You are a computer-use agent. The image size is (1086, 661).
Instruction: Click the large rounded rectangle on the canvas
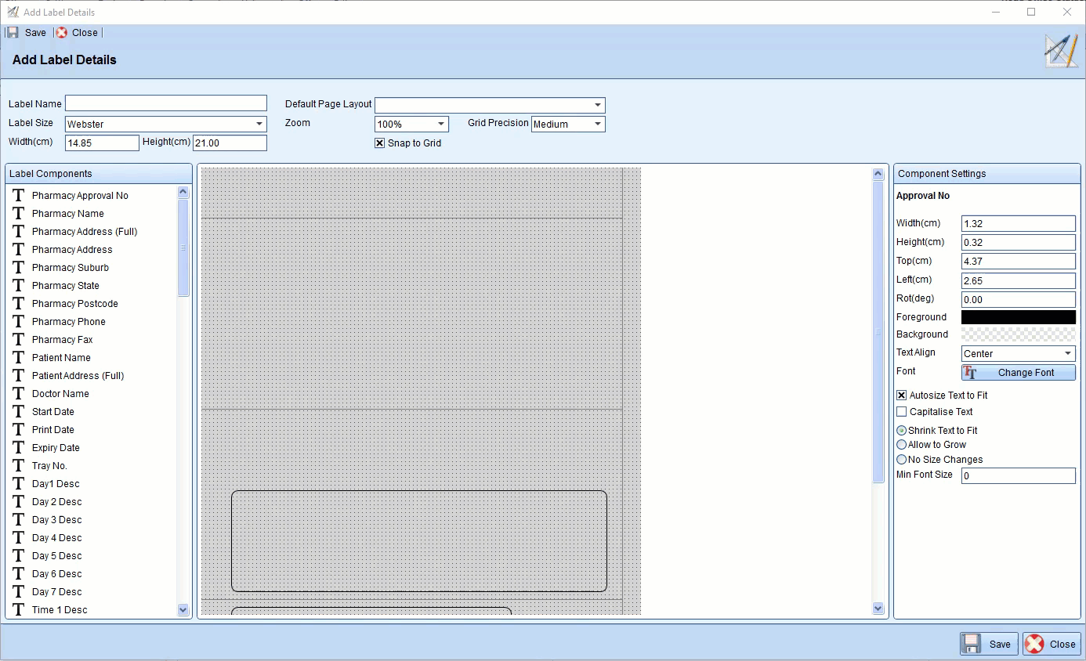419,540
